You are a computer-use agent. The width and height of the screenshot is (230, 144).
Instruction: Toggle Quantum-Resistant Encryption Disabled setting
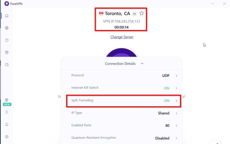(162, 138)
